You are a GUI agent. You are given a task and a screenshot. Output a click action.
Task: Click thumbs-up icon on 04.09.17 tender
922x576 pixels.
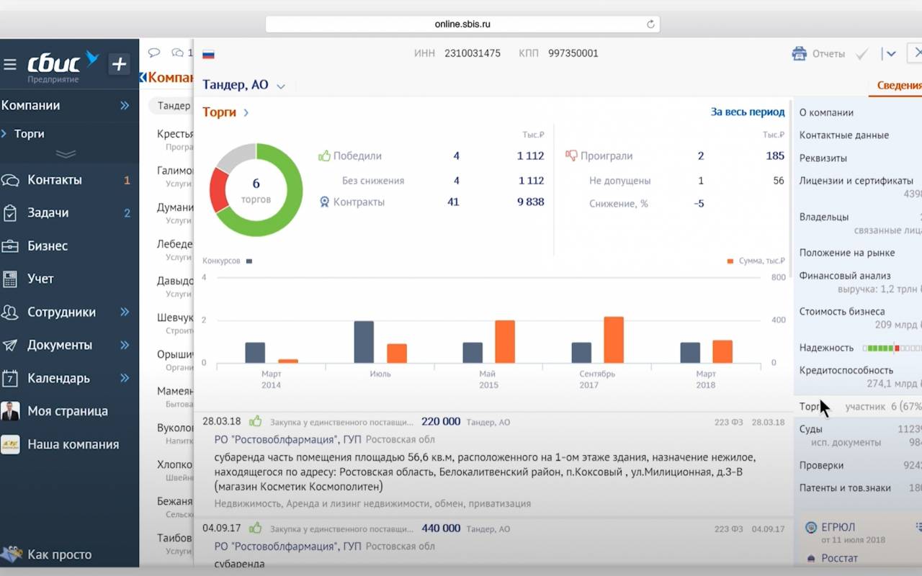pyautogui.click(x=255, y=528)
